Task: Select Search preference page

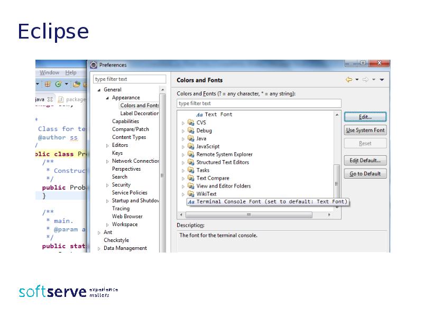Action: [x=119, y=177]
